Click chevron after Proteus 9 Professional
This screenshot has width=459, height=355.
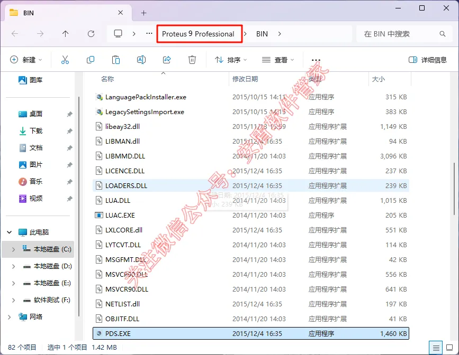point(245,34)
